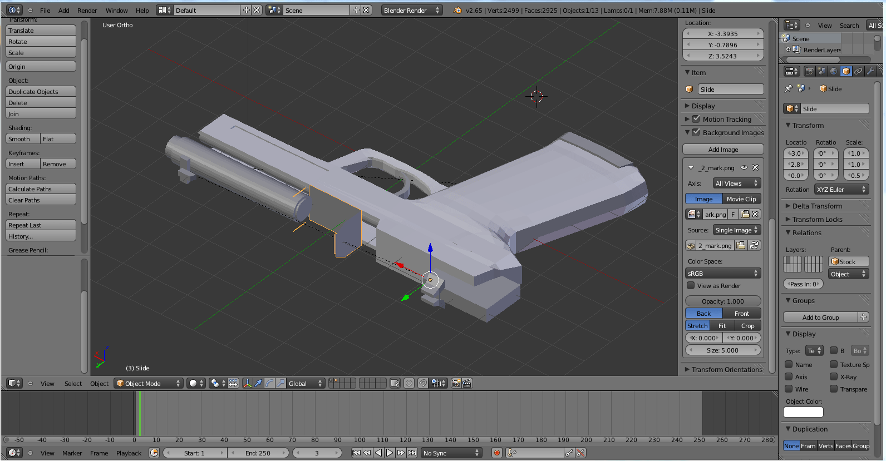886x461 pixels.
Task: Open the Scene properties tab
Action: click(822, 71)
